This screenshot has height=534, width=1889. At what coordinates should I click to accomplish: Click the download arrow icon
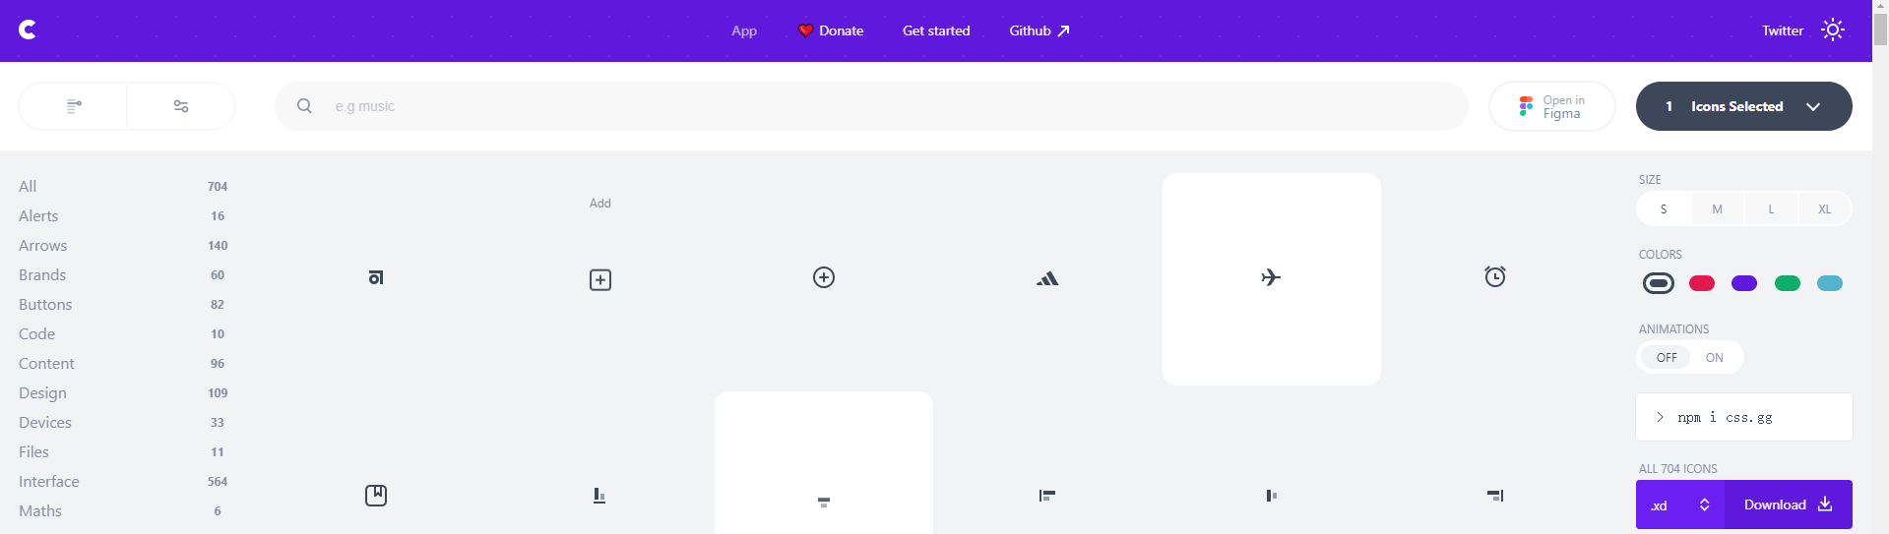(1825, 504)
